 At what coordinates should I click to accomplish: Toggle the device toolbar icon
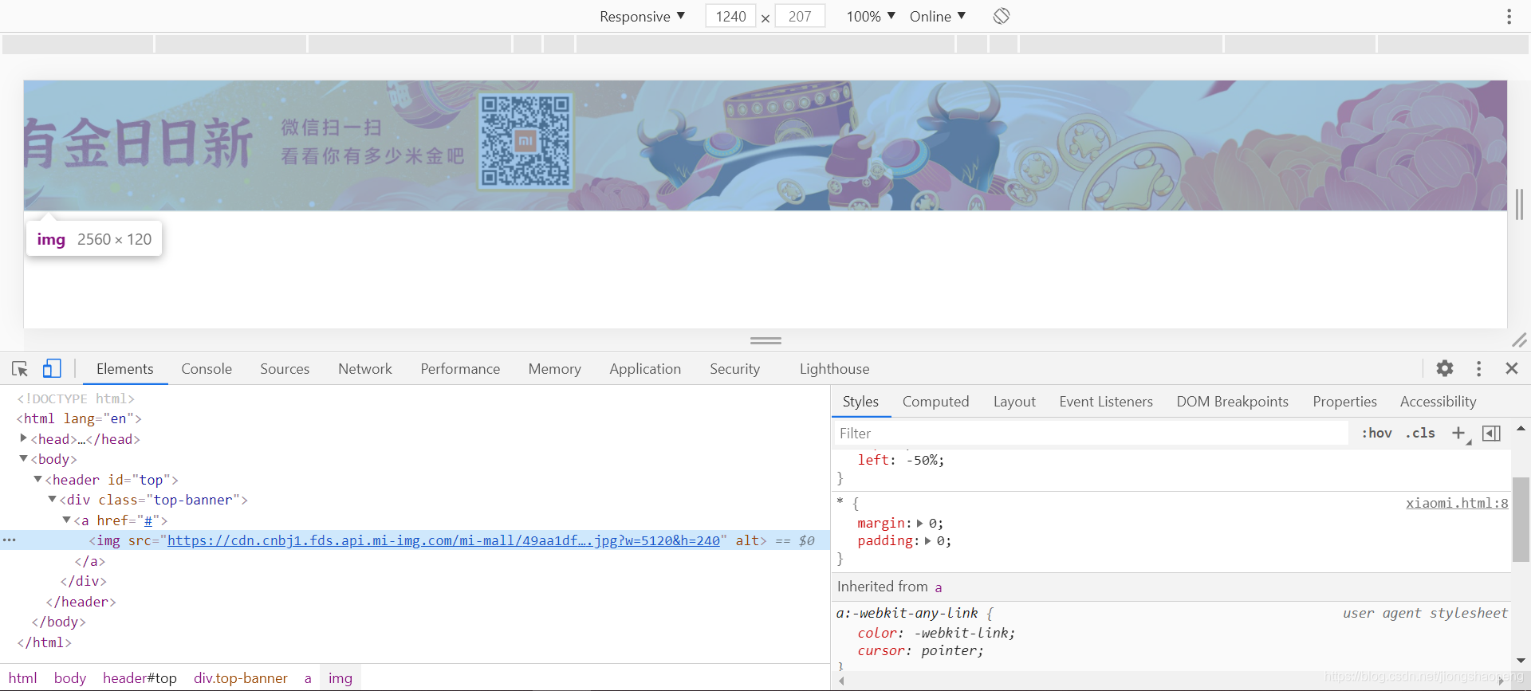[52, 368]
